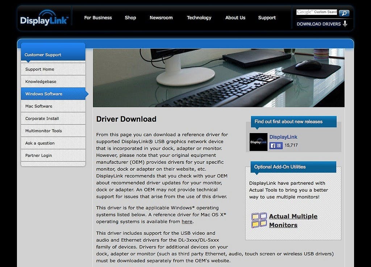Open the About Us menu
The width and height of the screenshot is (371, 267).
point(235,18)
